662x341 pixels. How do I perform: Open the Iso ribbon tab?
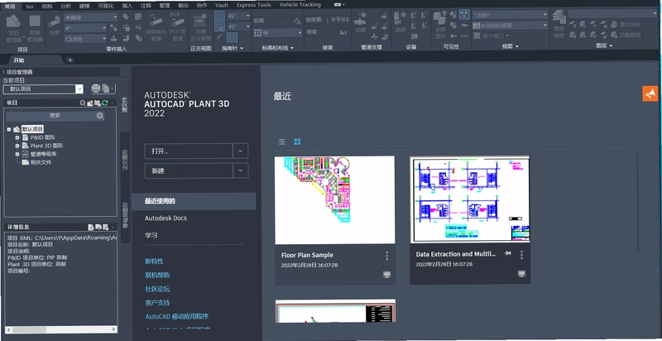pyautogui.click(x=30, y=6)
